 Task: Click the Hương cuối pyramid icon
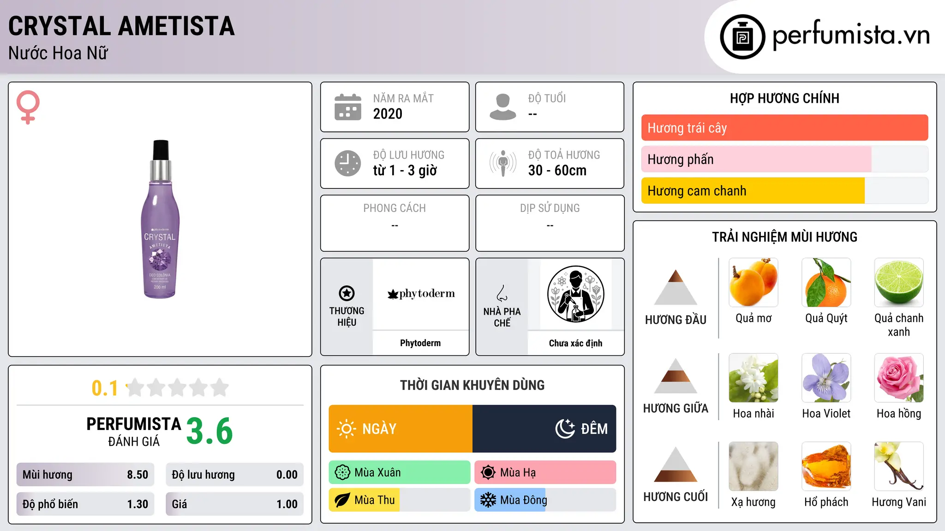(x=676, y=464)
